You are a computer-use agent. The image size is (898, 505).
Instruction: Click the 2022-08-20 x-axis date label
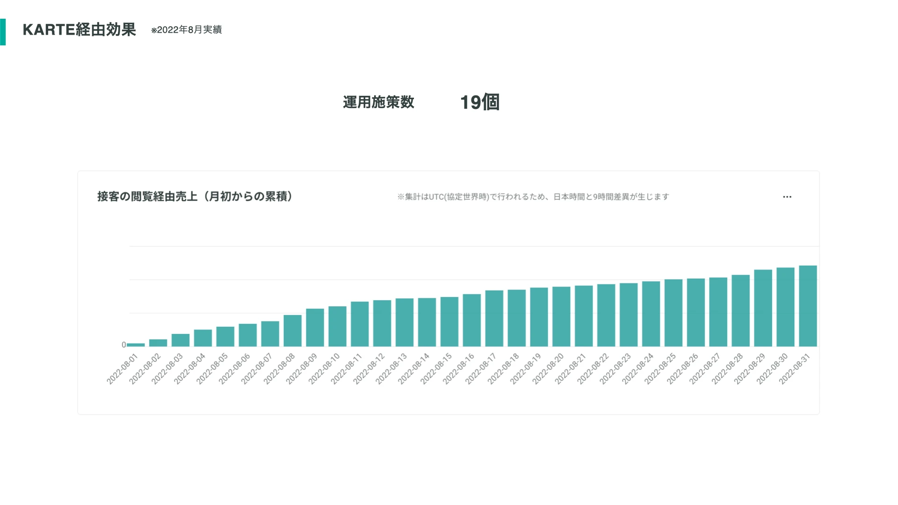click(548, 369)
